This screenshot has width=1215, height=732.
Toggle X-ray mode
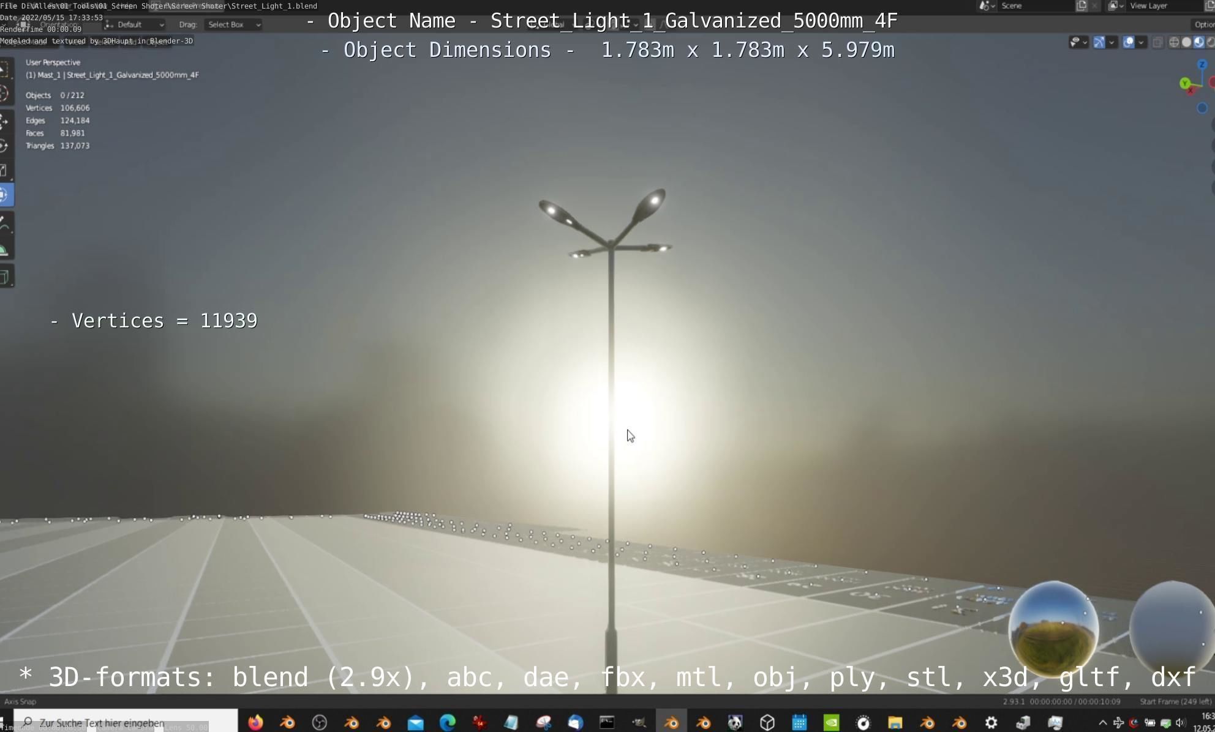tap(1157, 42)
